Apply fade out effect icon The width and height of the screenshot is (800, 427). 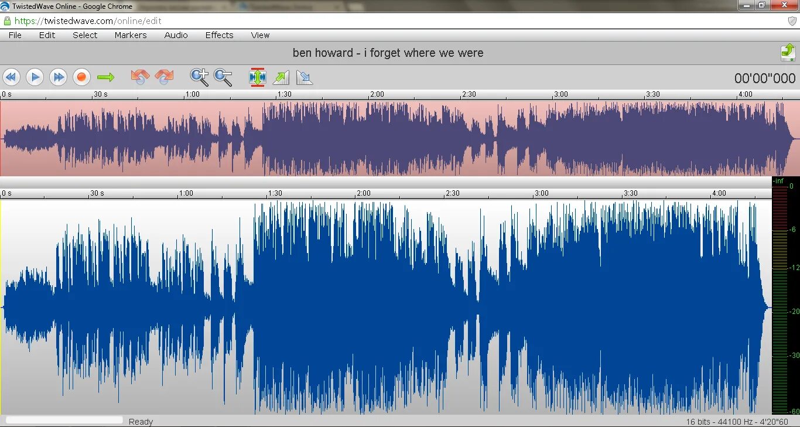pos(305,77)
